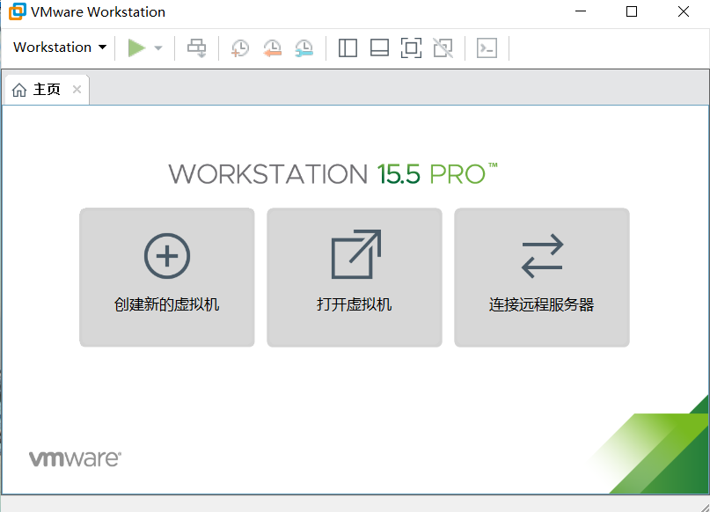Revert the virtual machine to snapshot
Image resolution: width=710 pixels, height=512 pixels.
coord(272,48)
